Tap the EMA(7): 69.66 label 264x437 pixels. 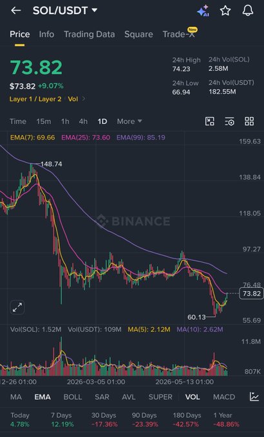click(x=32, y=138)
